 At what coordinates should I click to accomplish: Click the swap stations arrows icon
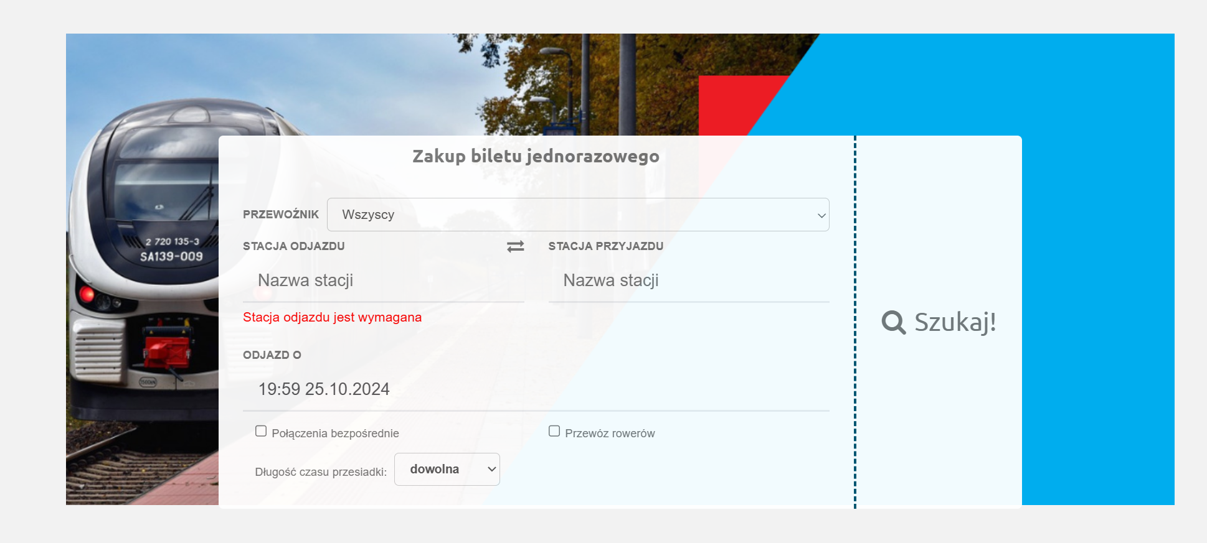[515, 247]
